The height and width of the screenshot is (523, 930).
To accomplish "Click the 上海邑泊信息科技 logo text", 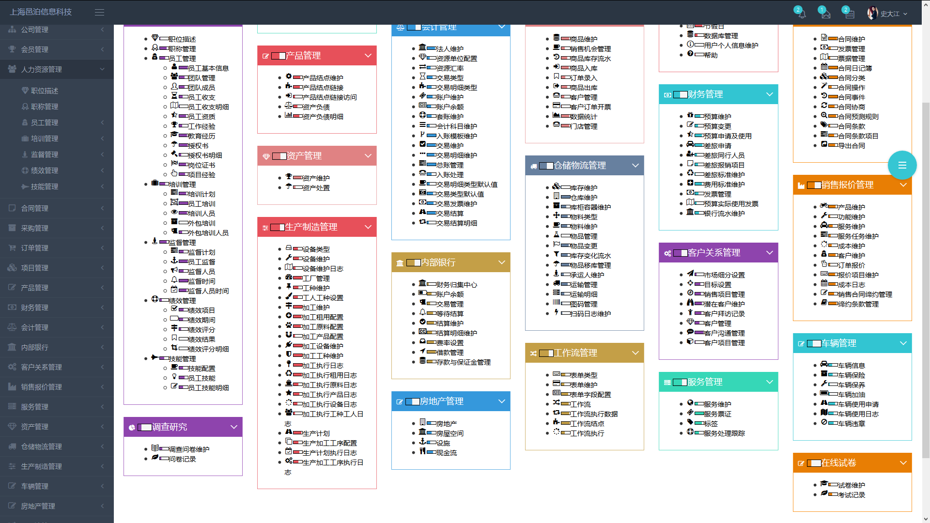I will 41,12.
